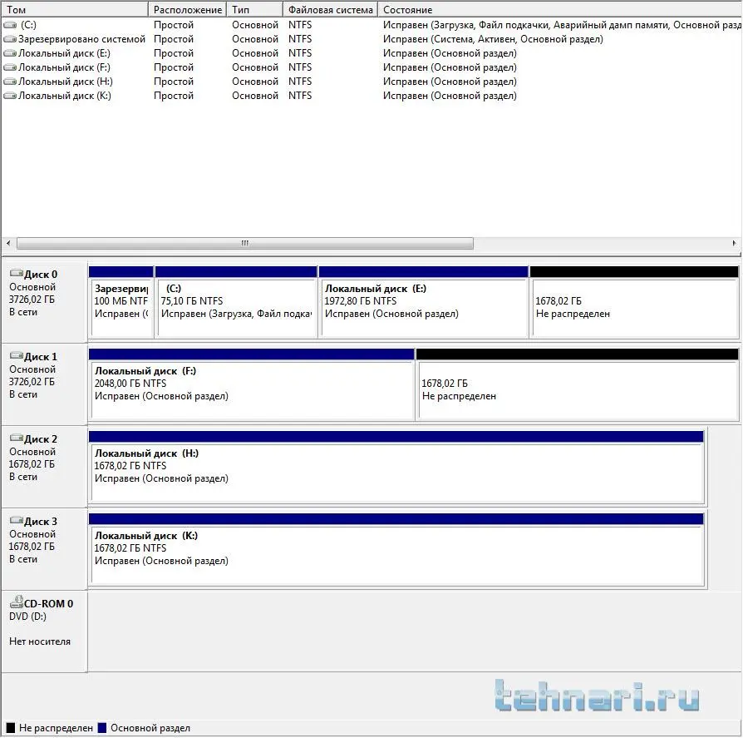Click Основной cell in Локальный диск (H:) row

(255, 82)
